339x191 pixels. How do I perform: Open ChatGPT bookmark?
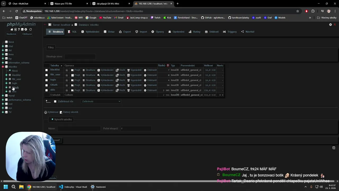pos(21,18)
